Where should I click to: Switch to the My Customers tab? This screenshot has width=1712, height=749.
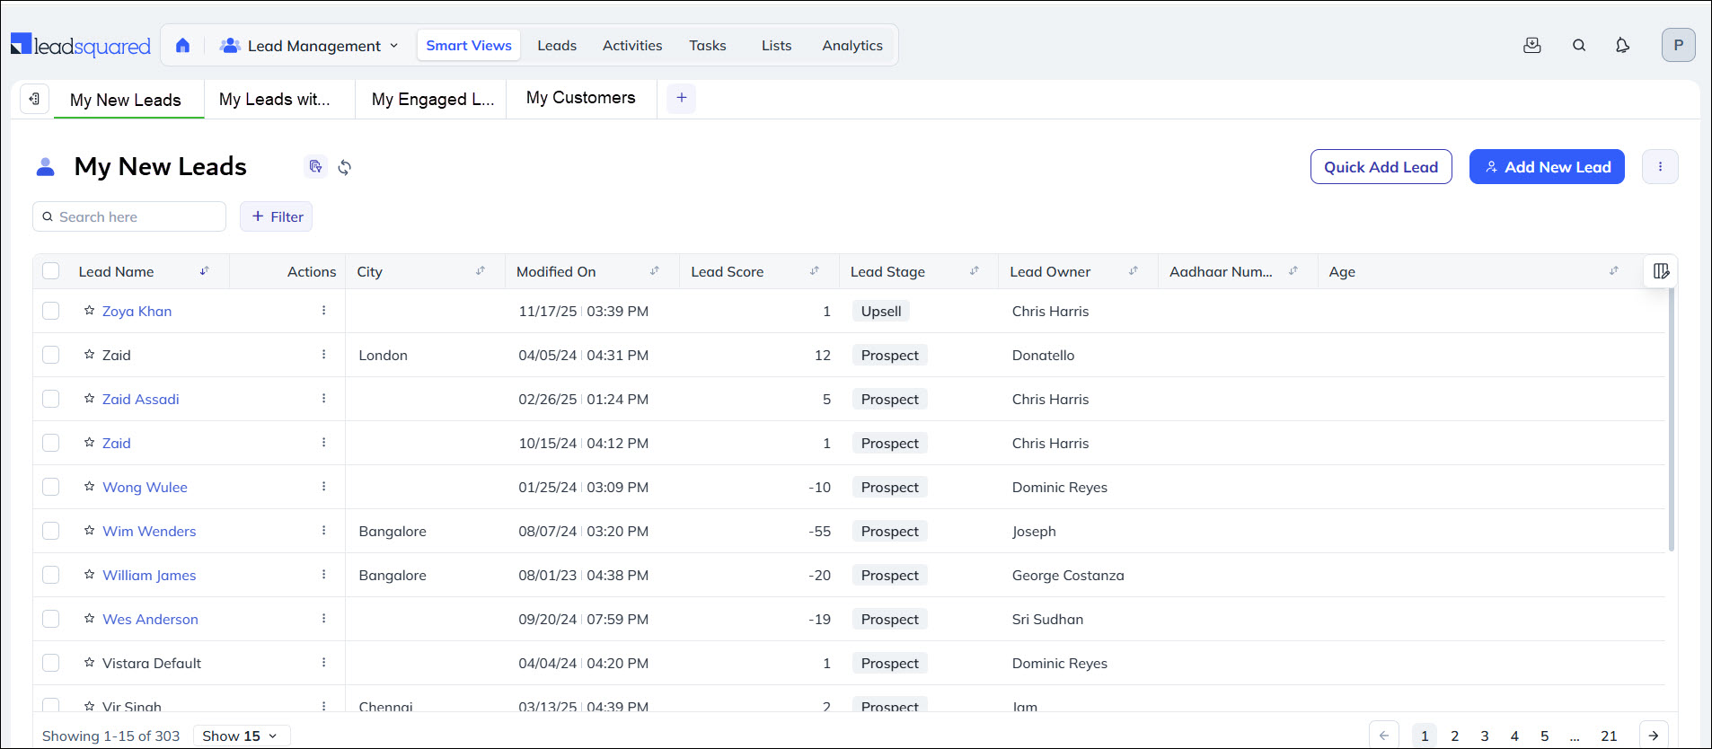click(580, 98)
